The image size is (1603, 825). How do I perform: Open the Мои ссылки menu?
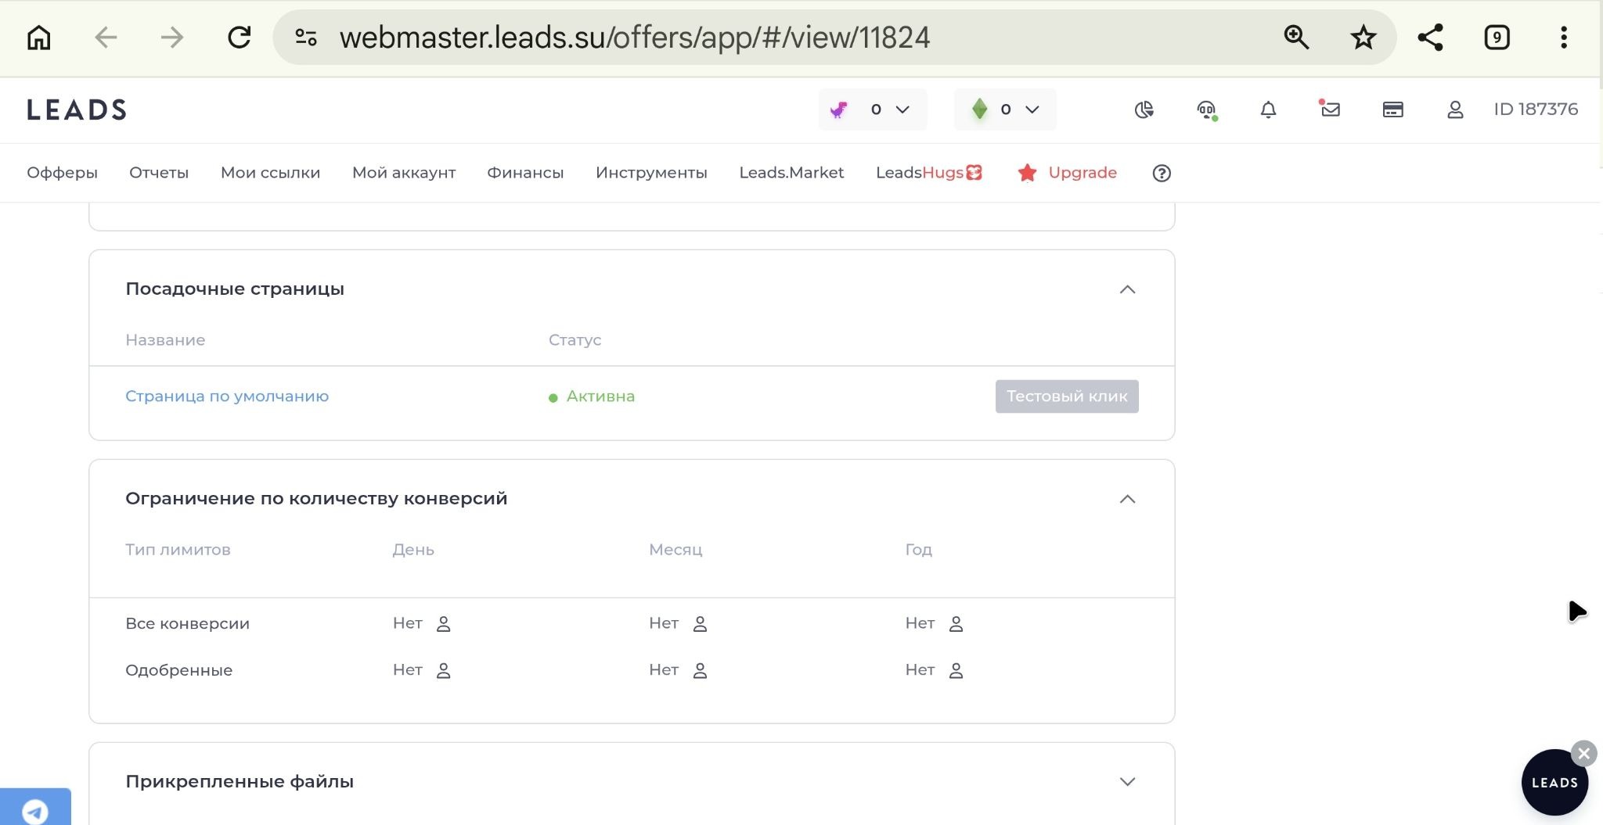point(270,173)
